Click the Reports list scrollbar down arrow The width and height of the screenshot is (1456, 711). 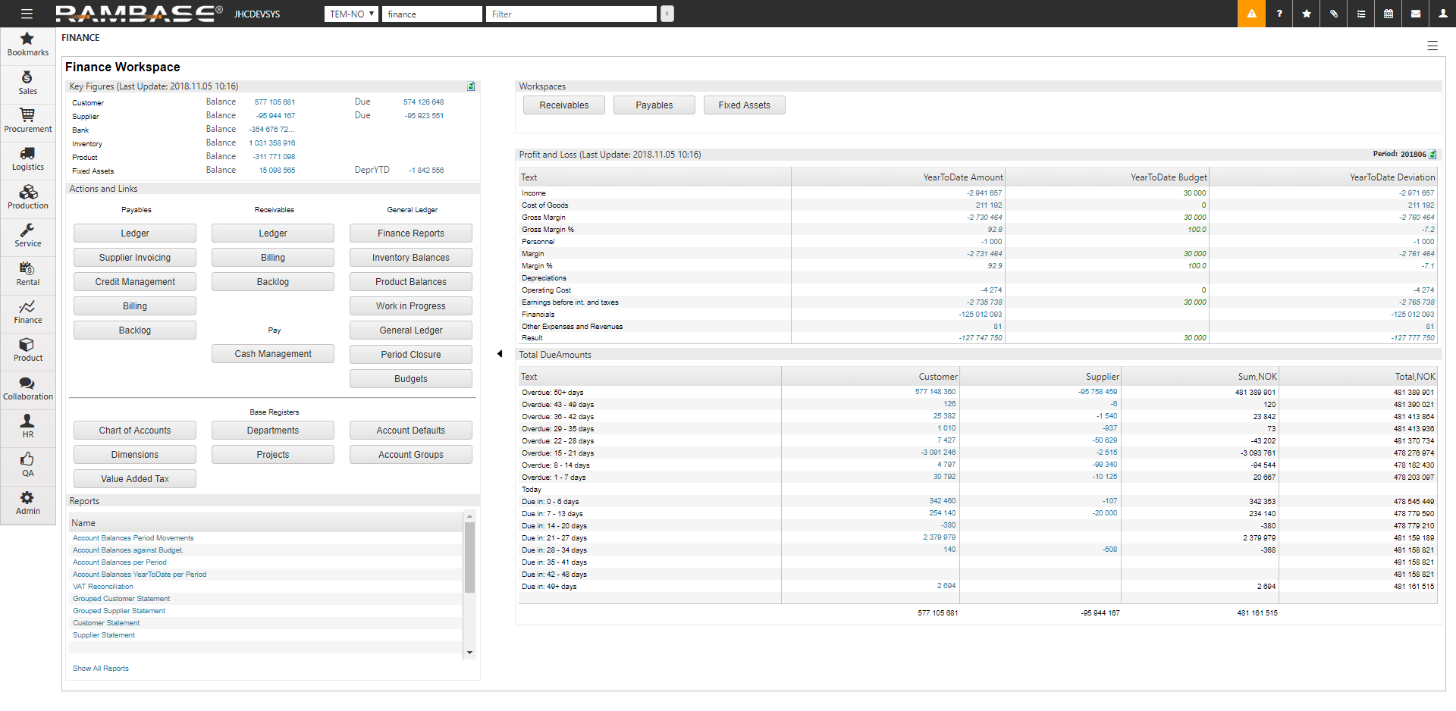(x=469, y=653)
